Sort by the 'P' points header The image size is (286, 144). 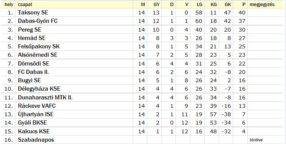[x=244, y=5]
